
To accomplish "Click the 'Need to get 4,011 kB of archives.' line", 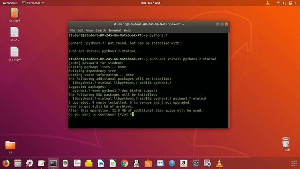I will (101, 107).
